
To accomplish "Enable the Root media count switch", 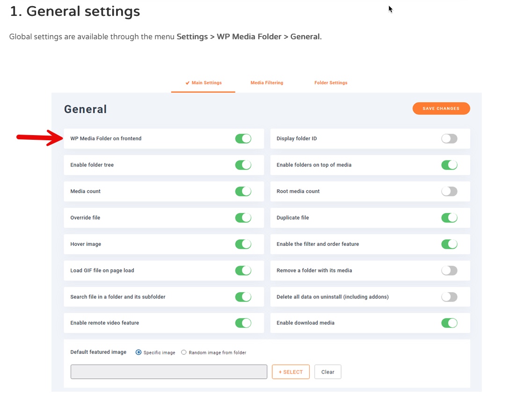I will click(x=449, y=191).
